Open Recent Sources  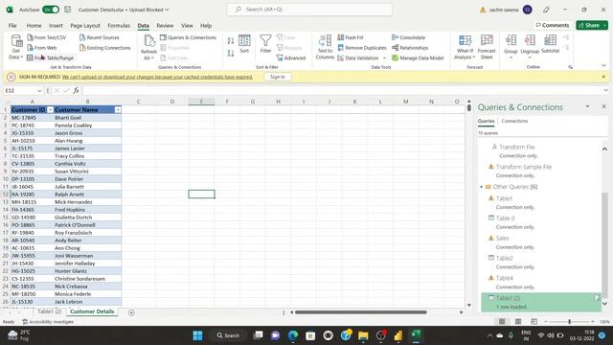click(100, 37)
